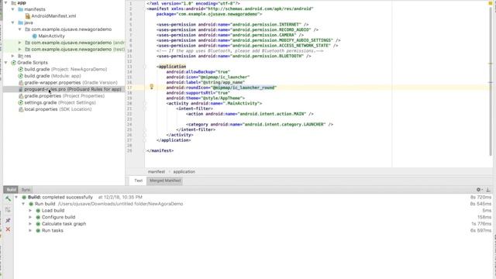Image resolution: width=496 pixels, height=279 pixels.
Task: Click the @mipmap/ic_launcher_round value
Action: pos(244,88)
